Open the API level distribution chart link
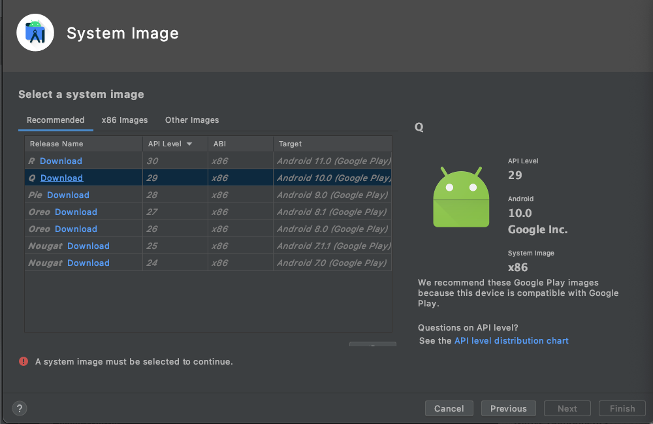Screen dimensions: 653x424 [x=511, y=341]
